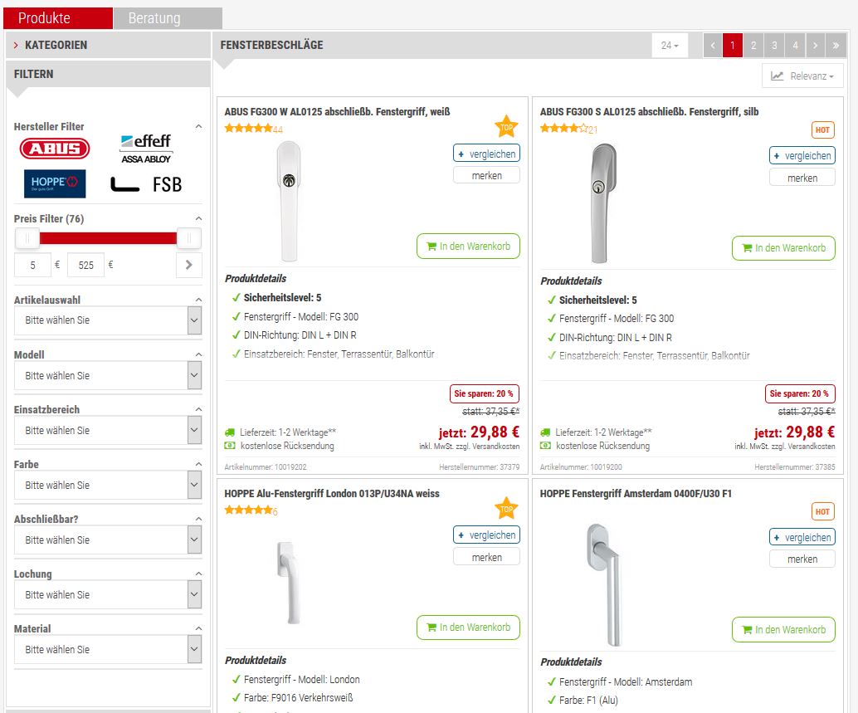Toggle compare for HOPPE Amsterdam handle

[802, 537]
